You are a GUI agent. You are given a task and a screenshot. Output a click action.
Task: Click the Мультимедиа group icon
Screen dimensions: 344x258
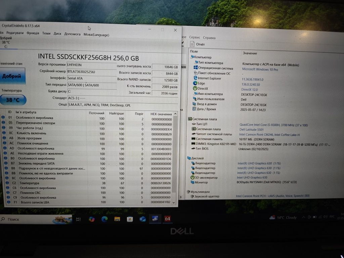point(188,191)
